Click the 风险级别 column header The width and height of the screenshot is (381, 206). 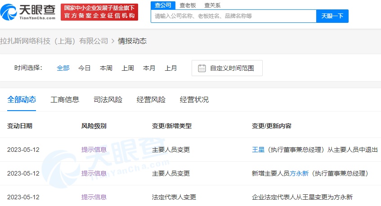(94, 126)
